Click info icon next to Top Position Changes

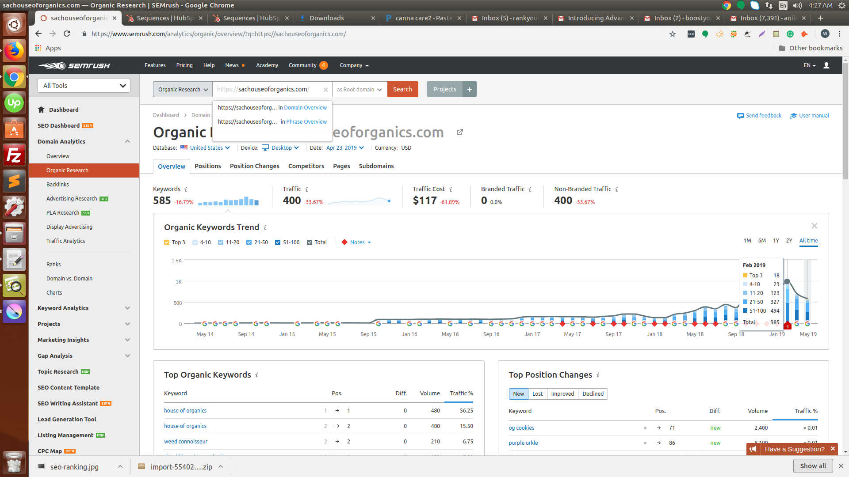pyautogui.click(x=598, y=375)
